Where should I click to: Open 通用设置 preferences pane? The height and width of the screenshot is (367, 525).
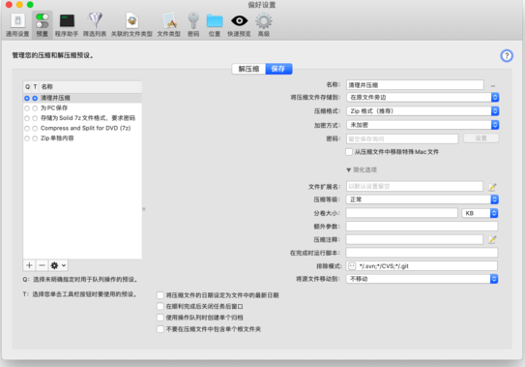[17, 25]
